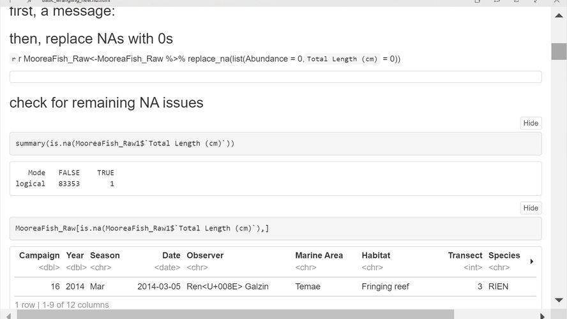Select the Species column header
567x319 pixels.
tap(504, 255)
